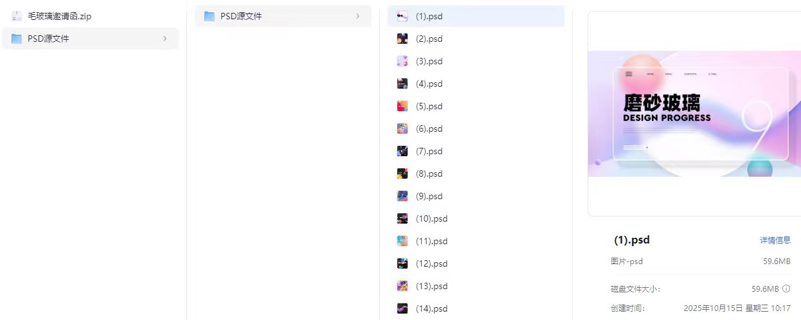The image size is (801, 320).
Task: Select the (10).psd file entry
Action: [476, 218]
